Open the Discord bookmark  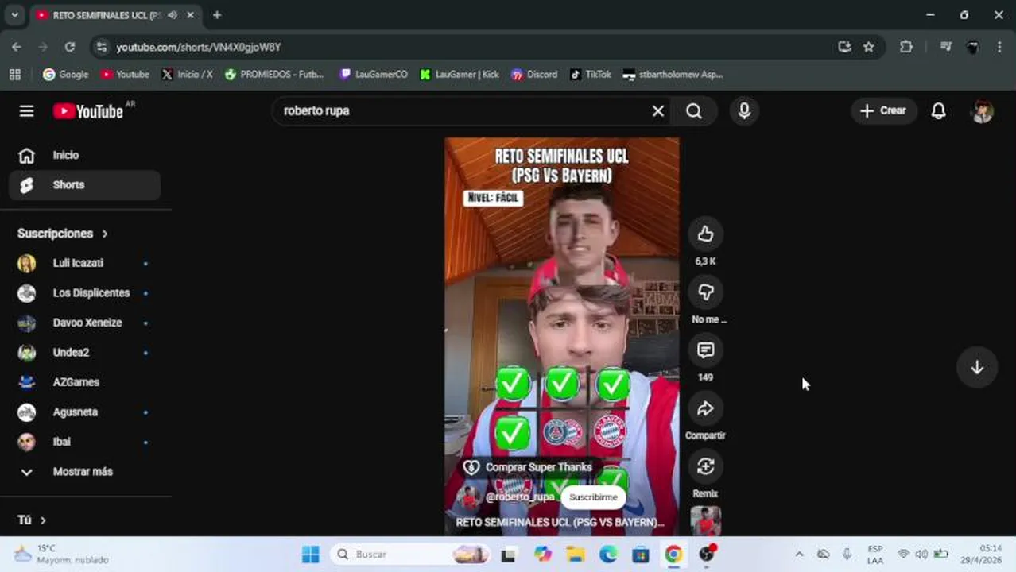point(534,75)
